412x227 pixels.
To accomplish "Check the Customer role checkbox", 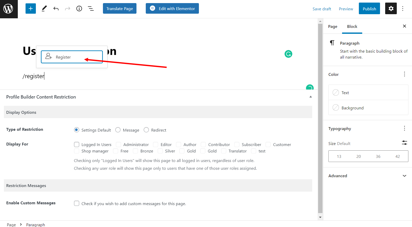I will [x=268, y=144].
